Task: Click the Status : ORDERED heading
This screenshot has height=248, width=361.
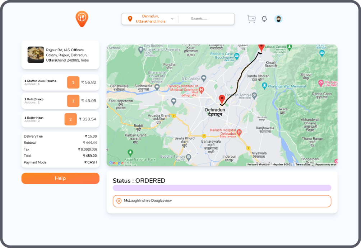Action: point(139,181)
